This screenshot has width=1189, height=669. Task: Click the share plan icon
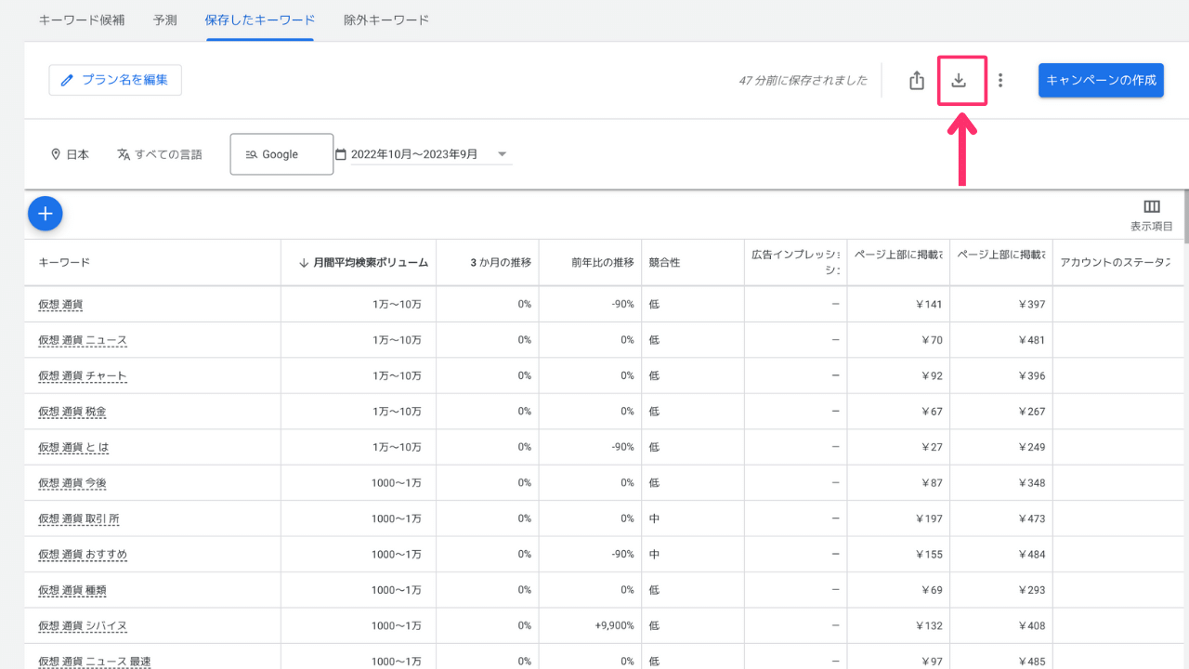click(917, 80)
